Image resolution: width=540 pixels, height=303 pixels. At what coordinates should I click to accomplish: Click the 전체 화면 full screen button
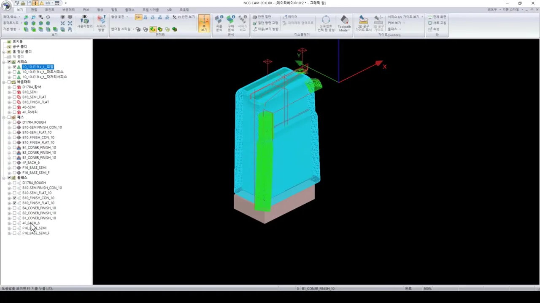coord(437,17)
